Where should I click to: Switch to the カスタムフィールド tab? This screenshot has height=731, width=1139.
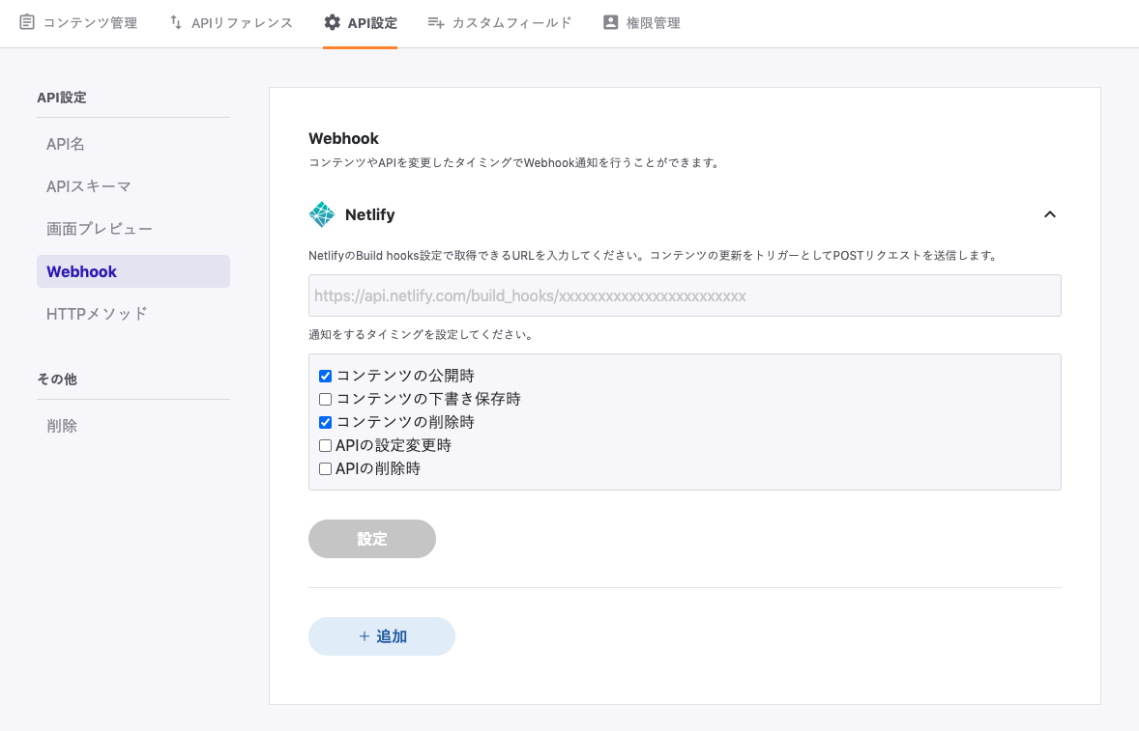pos(511,22)
